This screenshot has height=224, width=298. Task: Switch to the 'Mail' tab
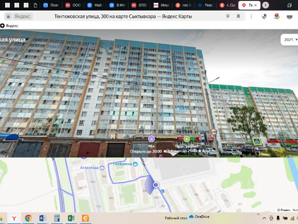95,5
